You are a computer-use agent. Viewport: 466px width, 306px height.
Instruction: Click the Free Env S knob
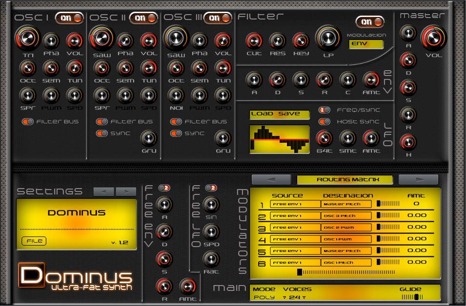tap(164, 259)
